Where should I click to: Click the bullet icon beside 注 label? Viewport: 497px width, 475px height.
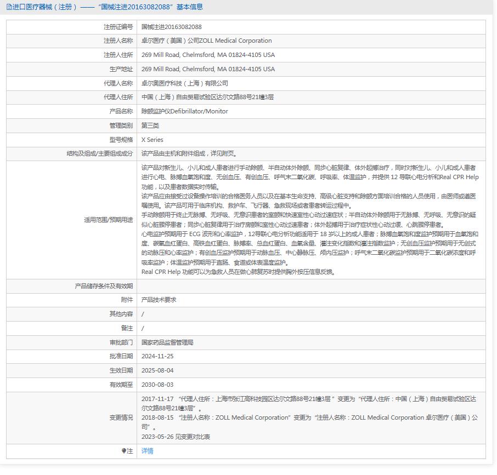[x=124, y=451]
